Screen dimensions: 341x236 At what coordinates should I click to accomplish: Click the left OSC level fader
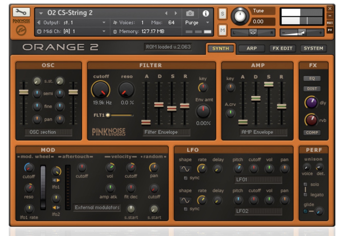(24, 92)
